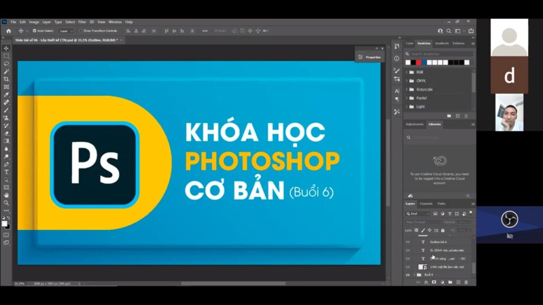This screenshot has width=543, height=305.
Task: Select the History Brush tool
Action: [6, 125]
